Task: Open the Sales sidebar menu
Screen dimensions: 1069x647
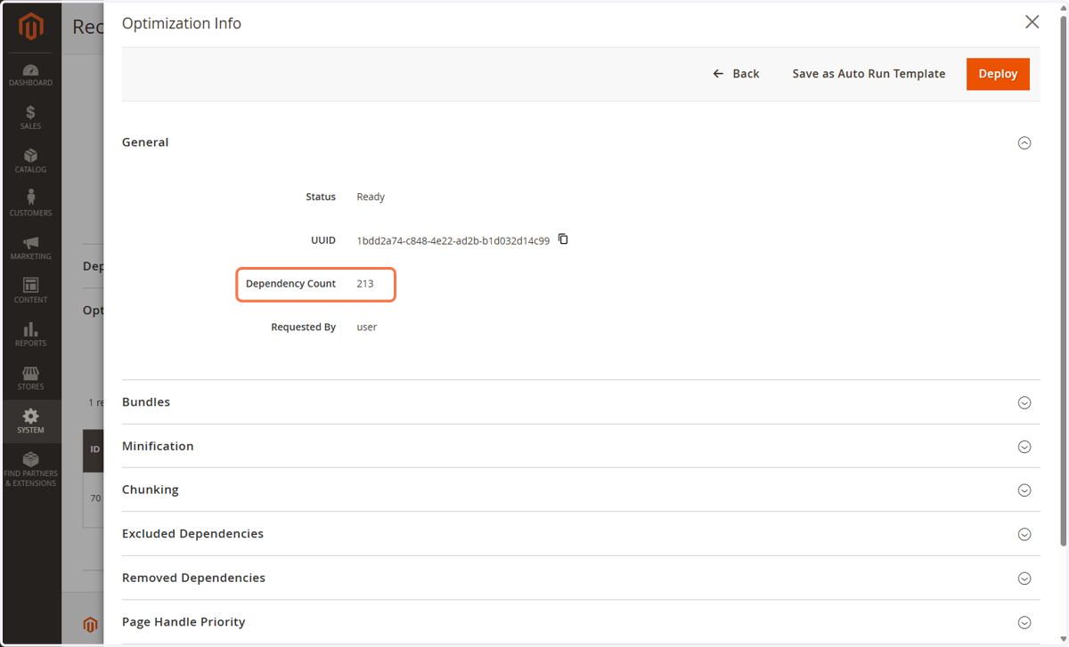Action: (30, 117)
